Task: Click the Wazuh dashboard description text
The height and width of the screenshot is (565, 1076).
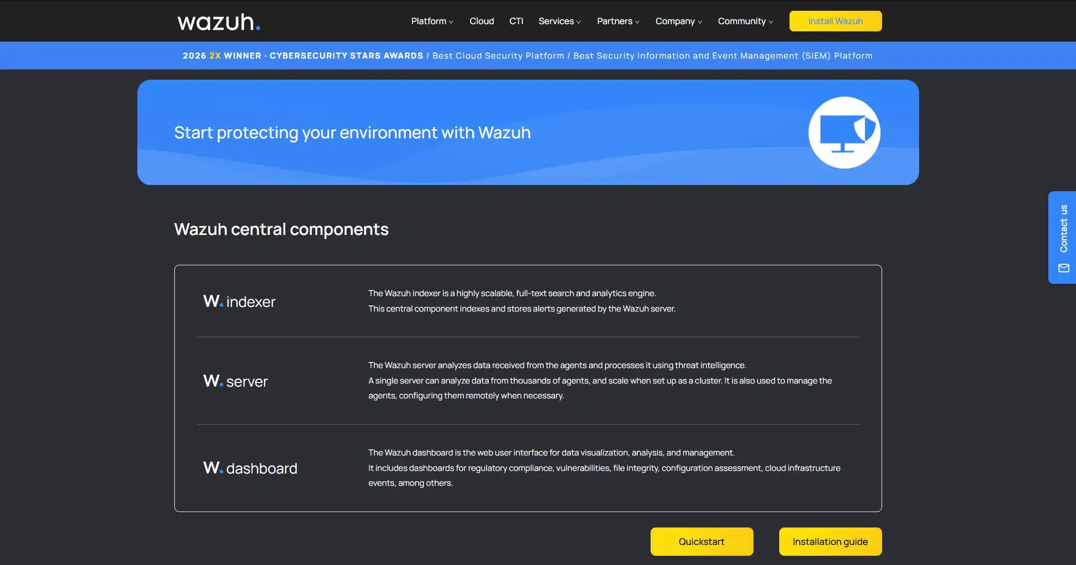Action: click(x=604, y=468)
